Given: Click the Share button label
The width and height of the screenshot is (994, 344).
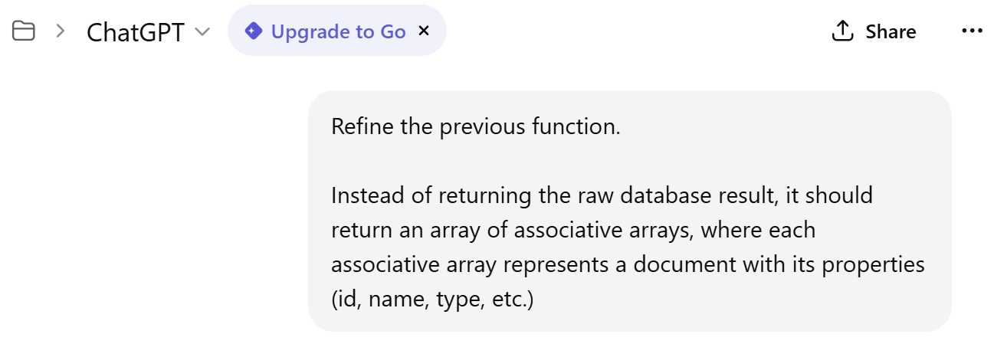Looking at the screenshot, I should pos(891,31).
